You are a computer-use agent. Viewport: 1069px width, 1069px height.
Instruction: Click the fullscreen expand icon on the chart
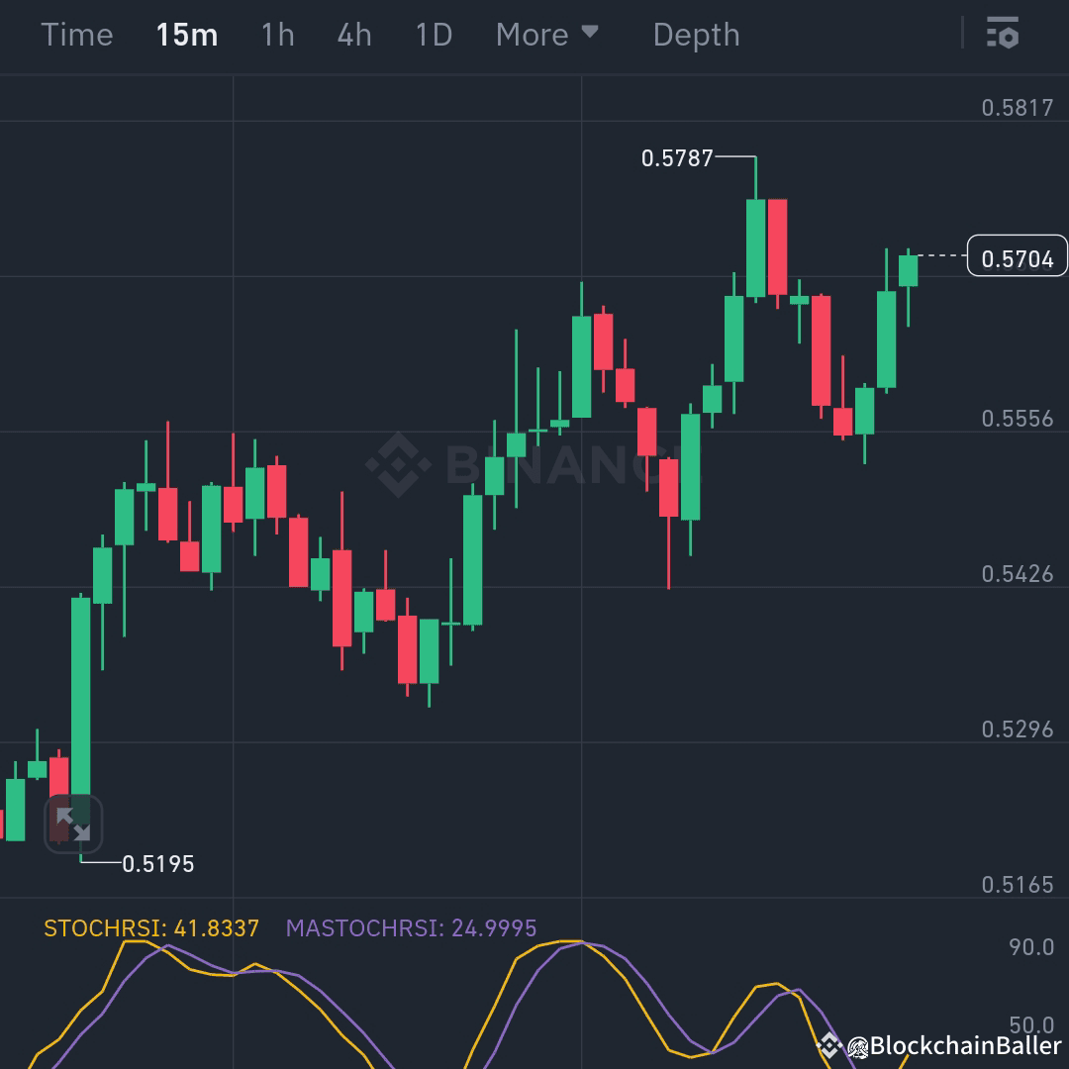click(x=74, y=823)
